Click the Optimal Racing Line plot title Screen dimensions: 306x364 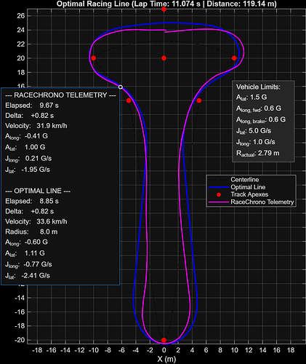pyautogui.click(x=166, y=4)
